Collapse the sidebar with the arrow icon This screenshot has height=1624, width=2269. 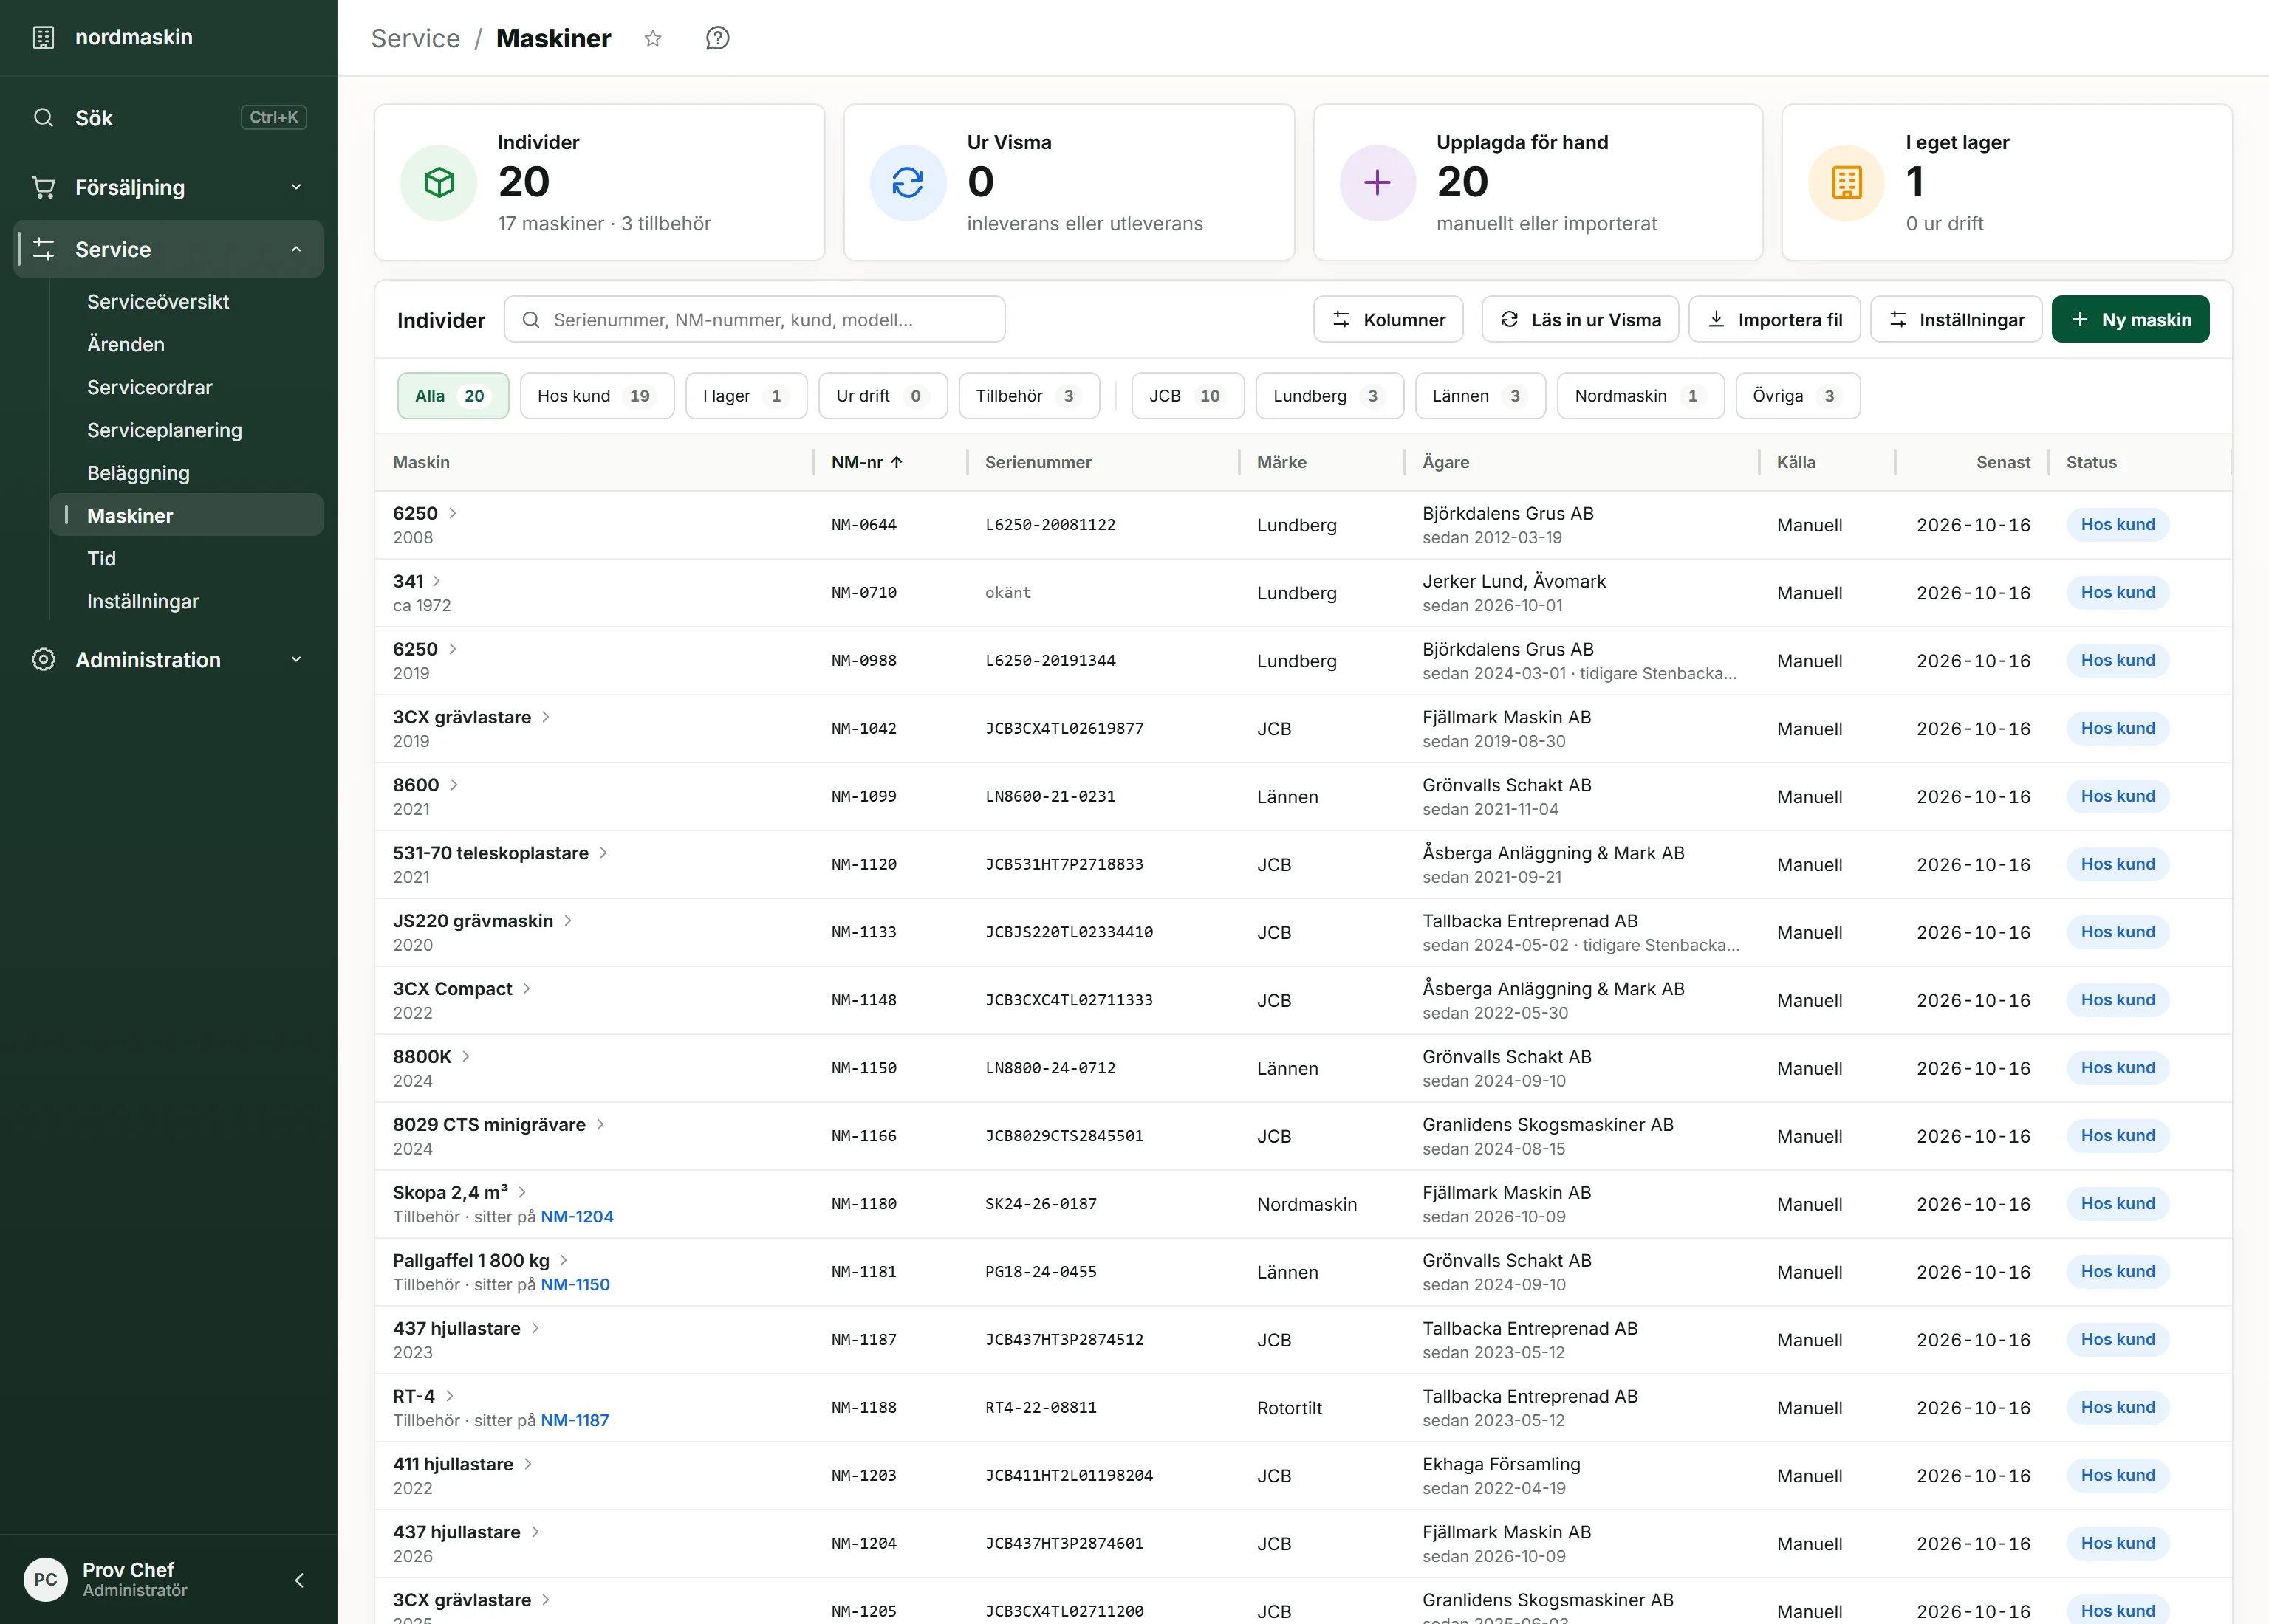[299, 1580]
